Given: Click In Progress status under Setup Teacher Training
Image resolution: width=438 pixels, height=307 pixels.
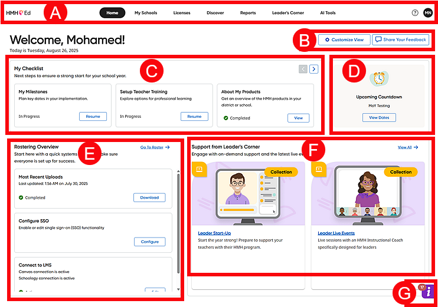Looking at the screenshot, I should 130,116.
